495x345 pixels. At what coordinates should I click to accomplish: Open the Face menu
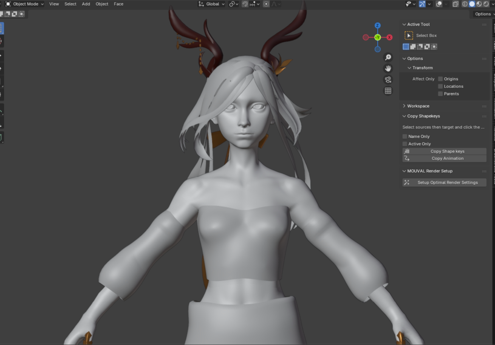pos(118,4)
